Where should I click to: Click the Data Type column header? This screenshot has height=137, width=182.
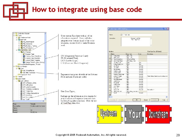pyautogui.click(x=132, y=54)
